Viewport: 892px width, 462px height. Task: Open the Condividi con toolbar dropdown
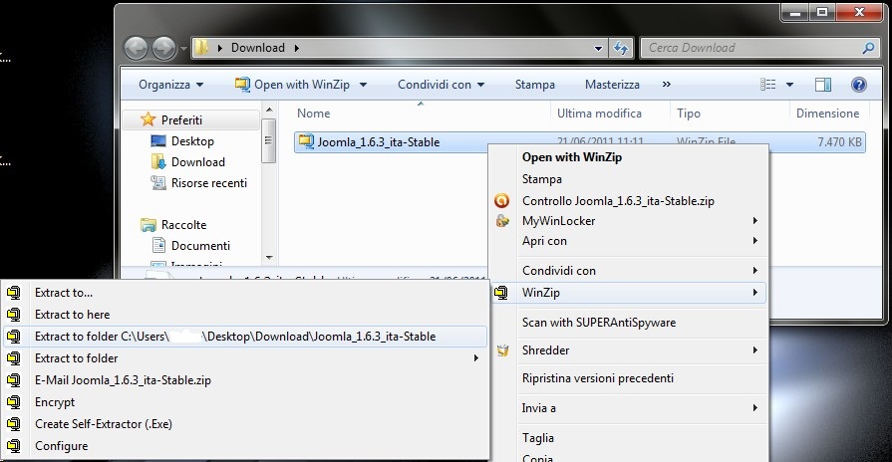coord(441,85)
